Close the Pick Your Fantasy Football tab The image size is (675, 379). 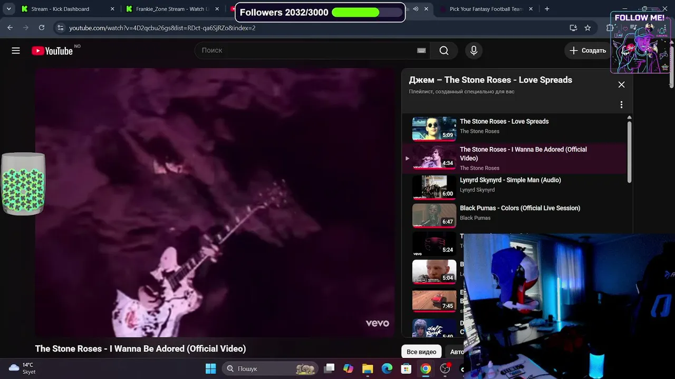pyautogui.click(x=531, y=9)
